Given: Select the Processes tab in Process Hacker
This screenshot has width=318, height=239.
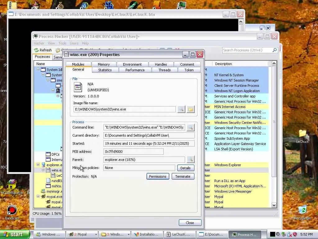Looking at the screenshot, I should 42,57.
